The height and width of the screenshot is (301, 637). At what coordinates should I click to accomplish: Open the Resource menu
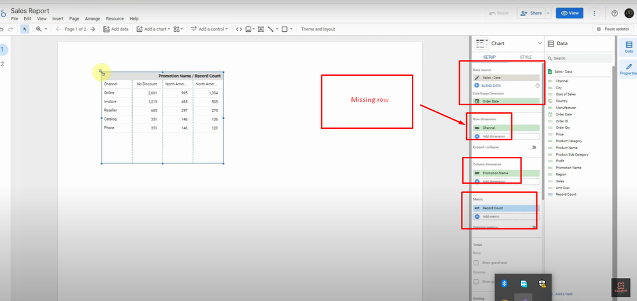point(115,18)
